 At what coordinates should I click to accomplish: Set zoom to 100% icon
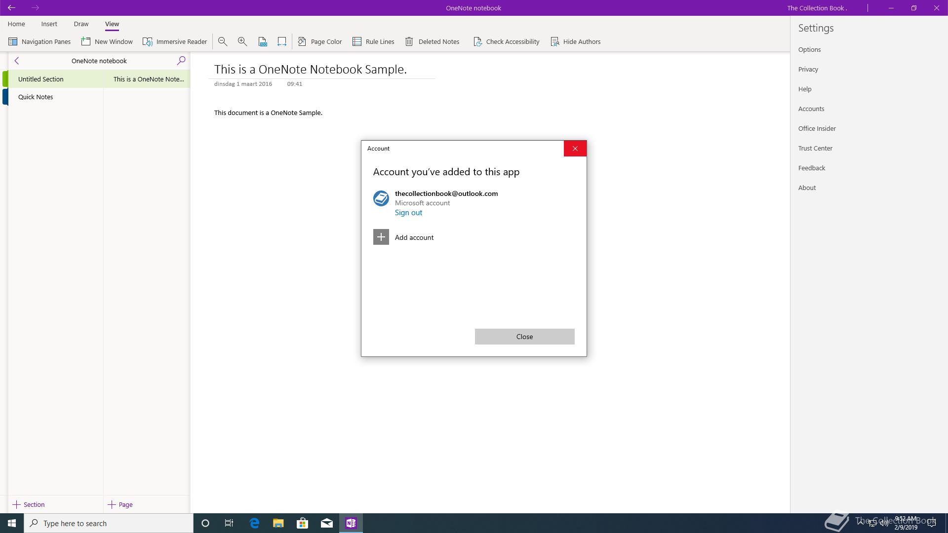263,41
